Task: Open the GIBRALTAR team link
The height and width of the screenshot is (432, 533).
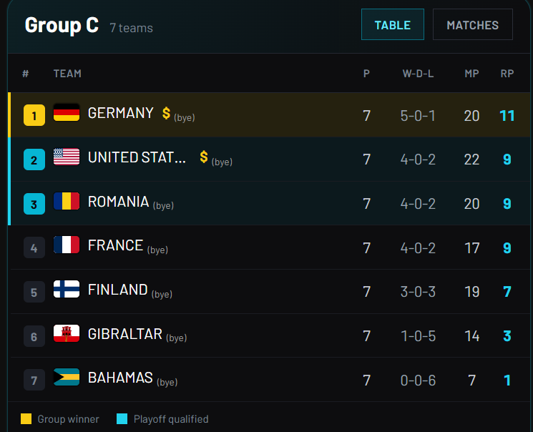Action: (125, 334)
